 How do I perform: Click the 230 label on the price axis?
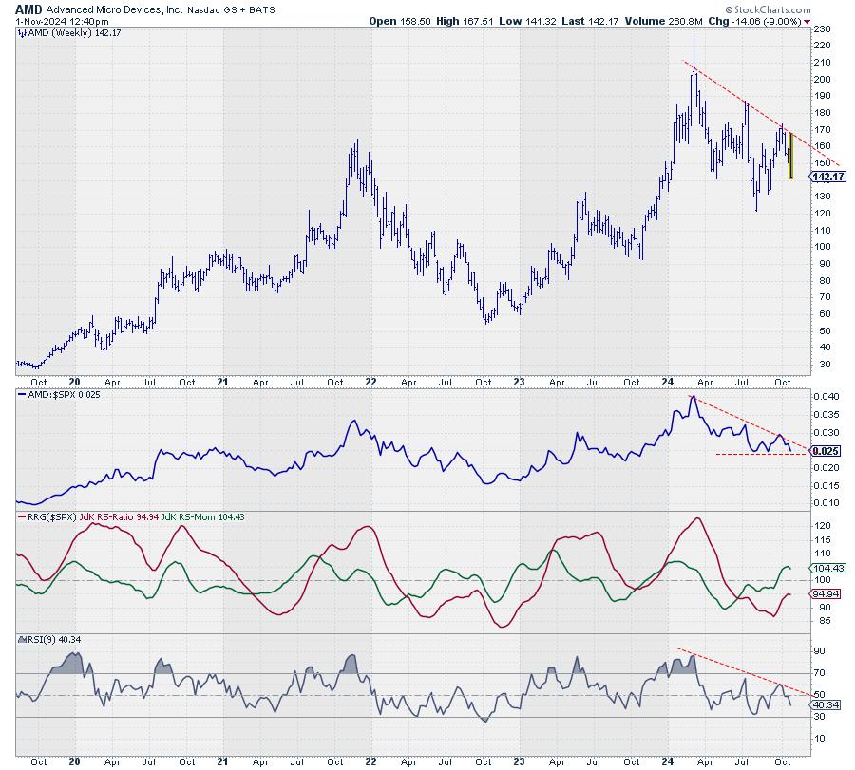tap(822, 28)
